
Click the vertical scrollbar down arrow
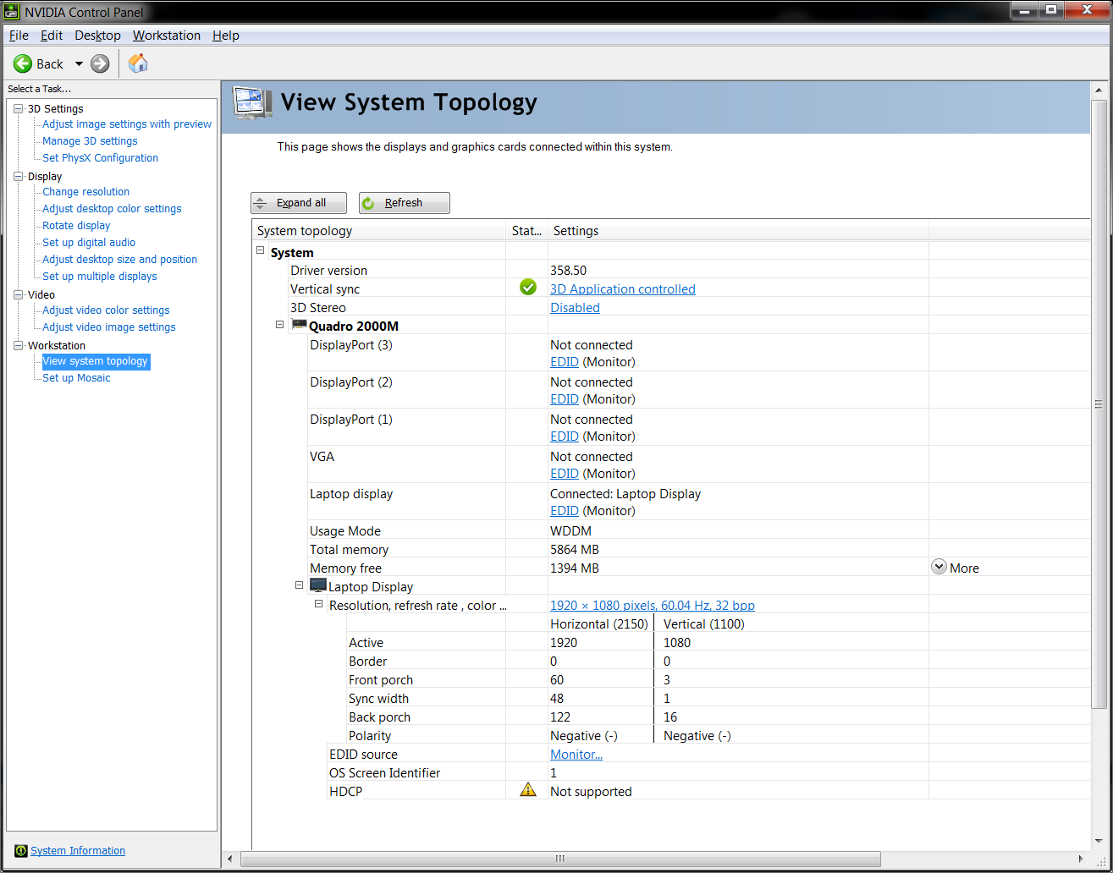pyautogui.click(x=1099, y=841)
